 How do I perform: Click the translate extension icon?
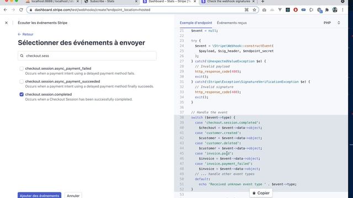[x=319, y=10]
